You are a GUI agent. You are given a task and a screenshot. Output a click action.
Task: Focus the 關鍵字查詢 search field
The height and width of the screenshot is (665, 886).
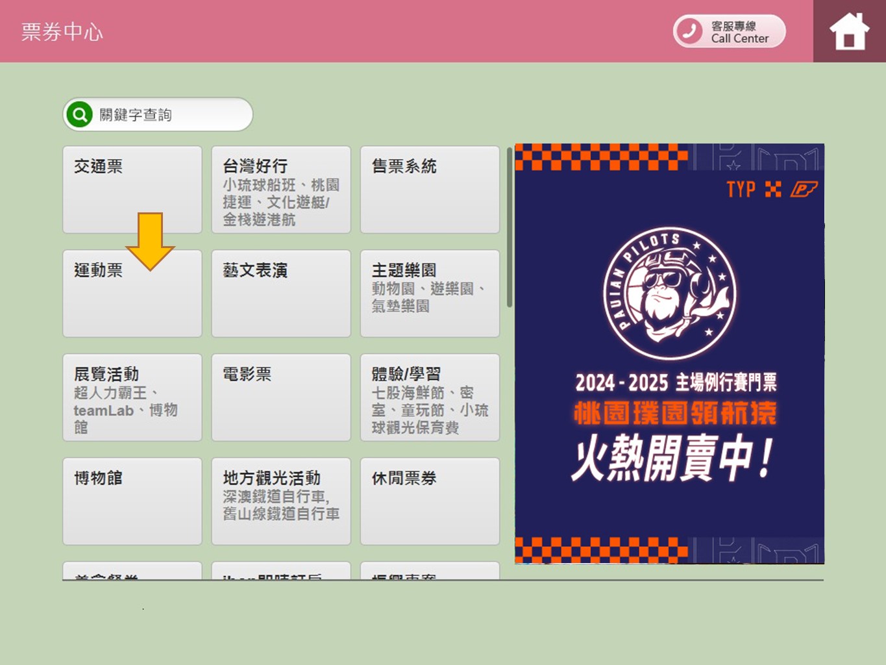click(x=158, y=115)
